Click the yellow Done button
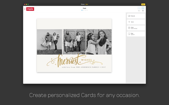This screenshot has width=169, height=105. coord(143,4)
